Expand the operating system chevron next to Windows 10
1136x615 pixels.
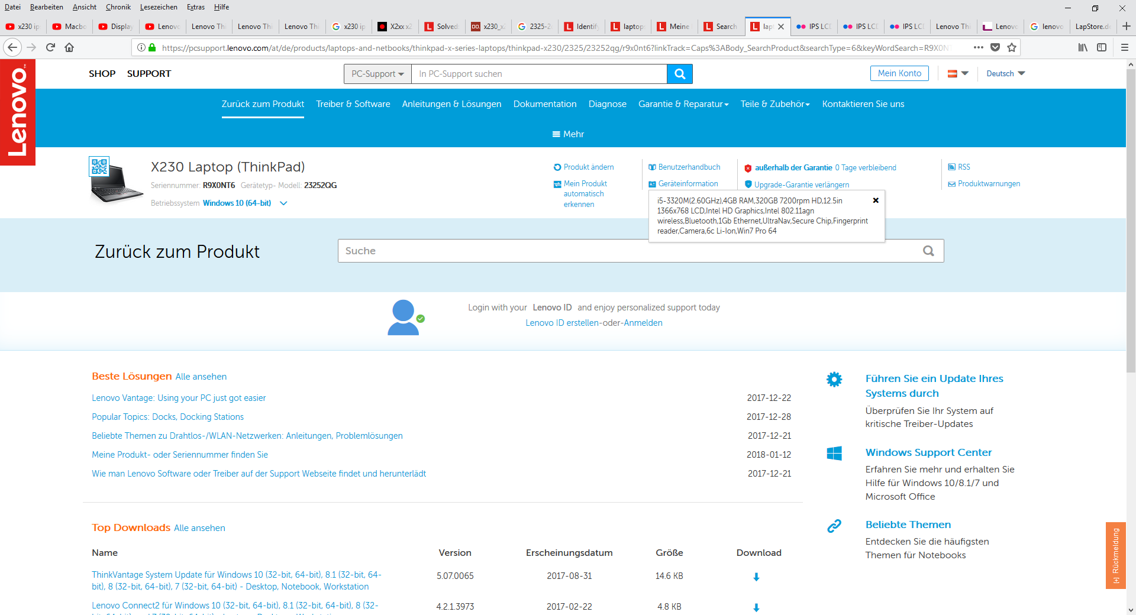283,203
